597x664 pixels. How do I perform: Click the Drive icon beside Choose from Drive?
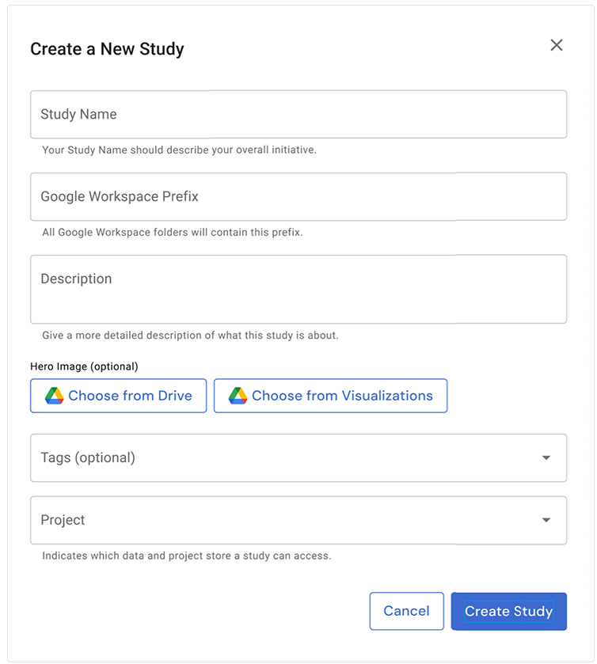click(54, 396)
